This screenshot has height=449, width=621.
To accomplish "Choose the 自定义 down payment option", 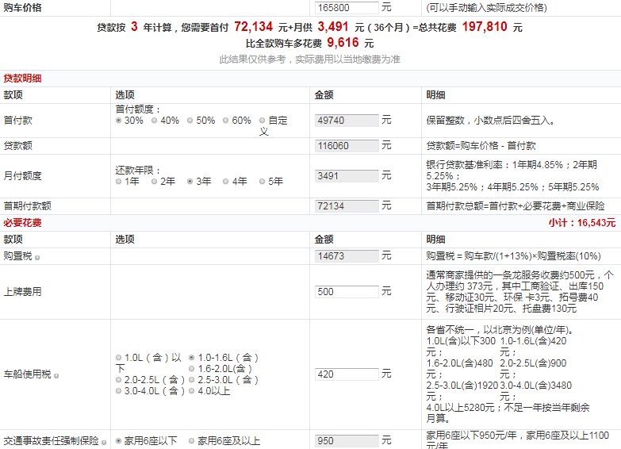I will pyautogui.click(x=263, y=121).
